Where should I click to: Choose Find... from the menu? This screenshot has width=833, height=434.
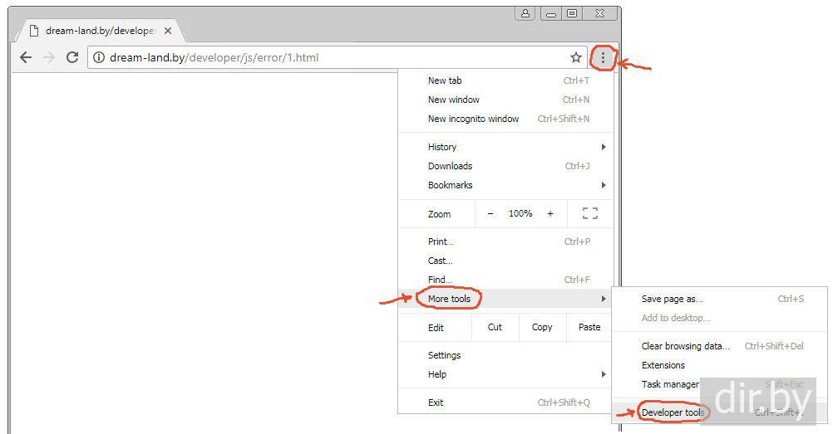(x=505, y=280)
